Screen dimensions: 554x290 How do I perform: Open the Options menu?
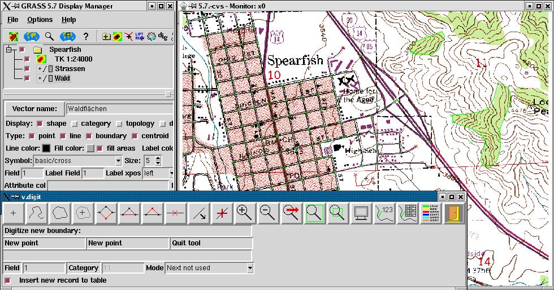point(40,20)
